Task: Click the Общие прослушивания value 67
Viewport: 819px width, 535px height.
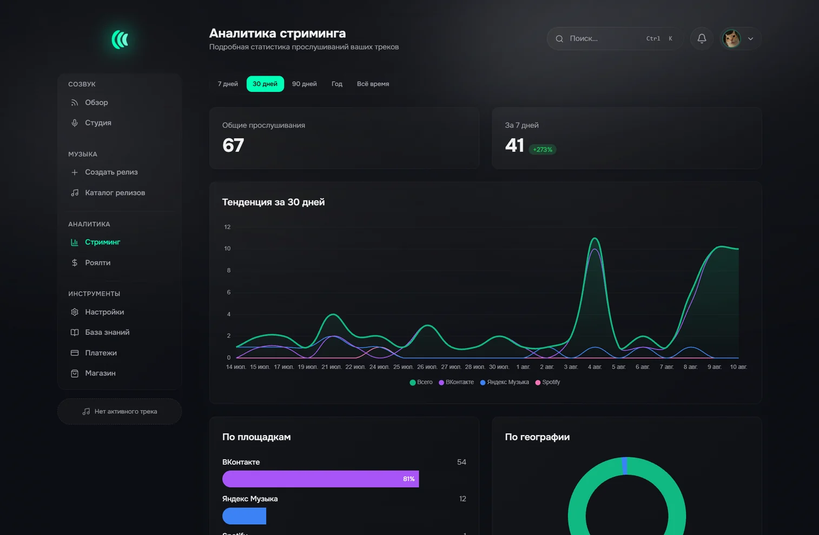Action: pos(233,145)
